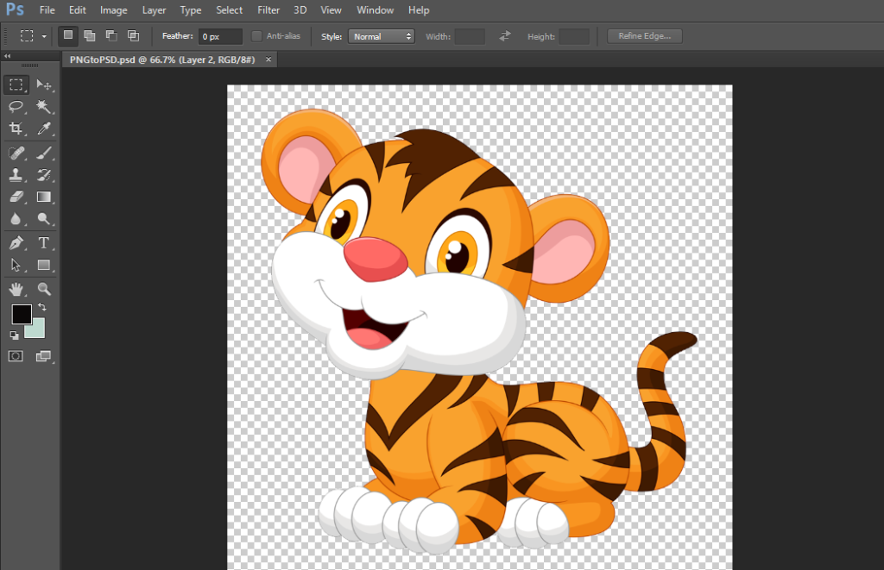Viewport: 884px width, 570px height.
Task: Open the tool preset picker arrow
Action: 44,37
